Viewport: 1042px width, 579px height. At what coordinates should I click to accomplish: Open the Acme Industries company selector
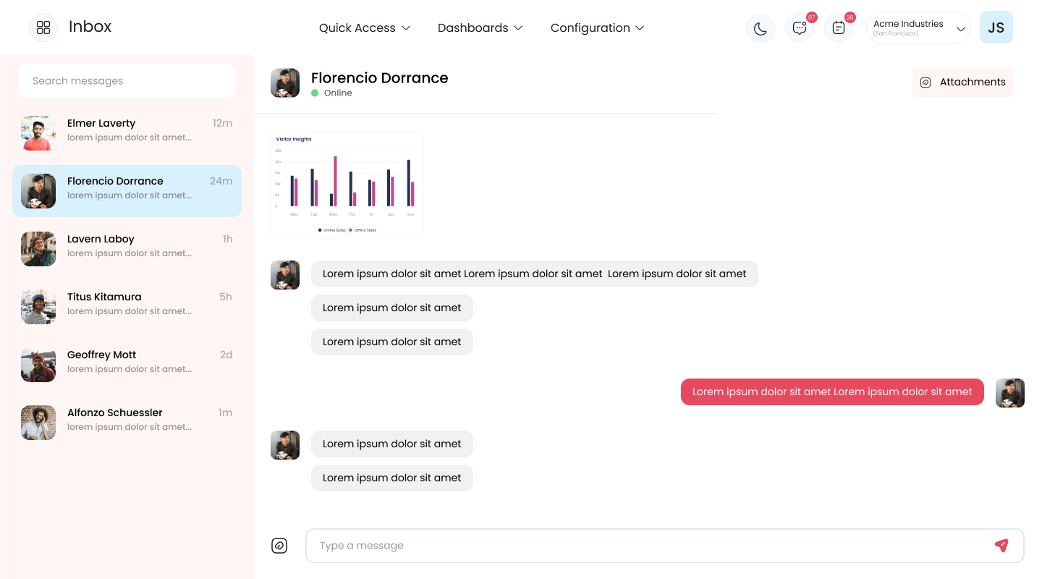pos(918,28)
